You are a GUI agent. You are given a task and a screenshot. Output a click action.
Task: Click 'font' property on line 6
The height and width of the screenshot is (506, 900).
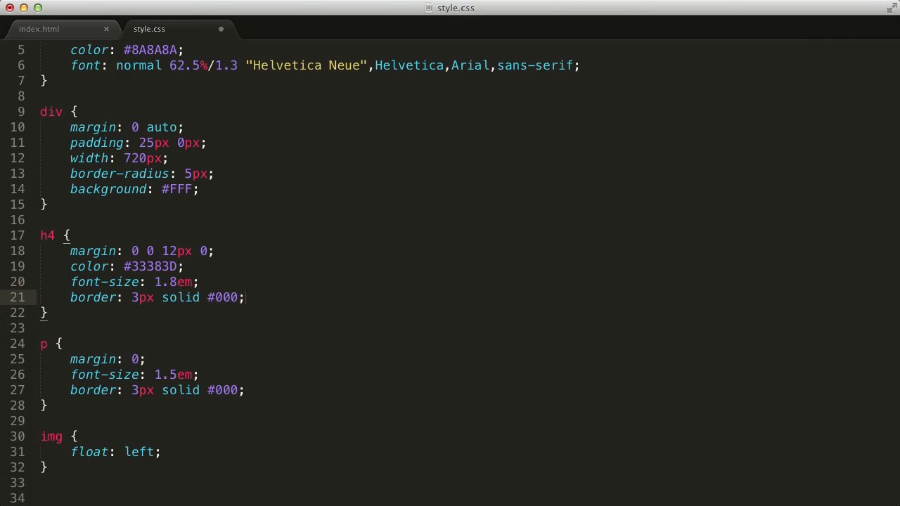tap(85, 65)
